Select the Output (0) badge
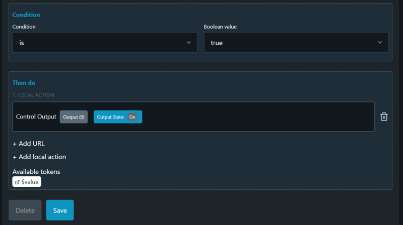Image resolution: width=403 pixels, height=225 pixels. pyautogui.click(x=74, y=117)
